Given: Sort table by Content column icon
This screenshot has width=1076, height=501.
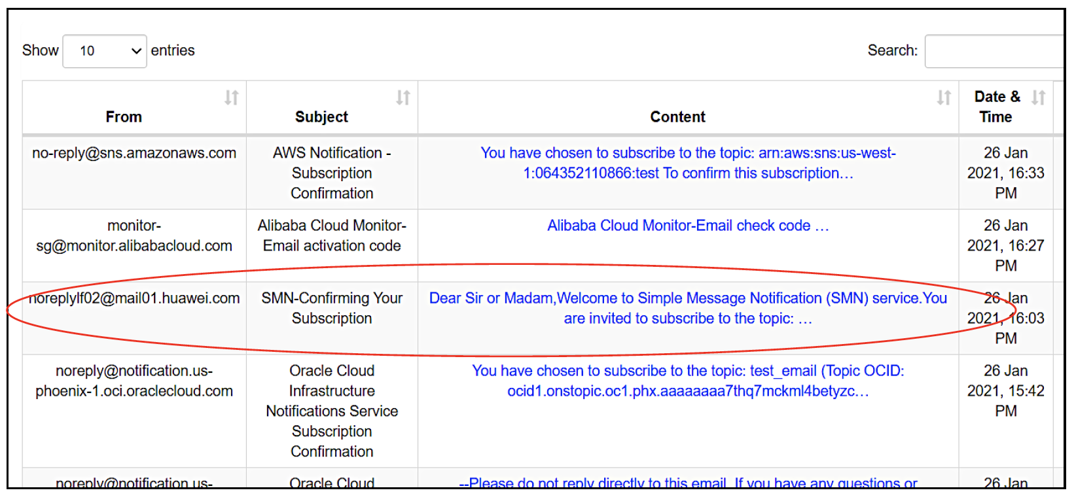Looking at the screenshot, I should click(944, 97).
